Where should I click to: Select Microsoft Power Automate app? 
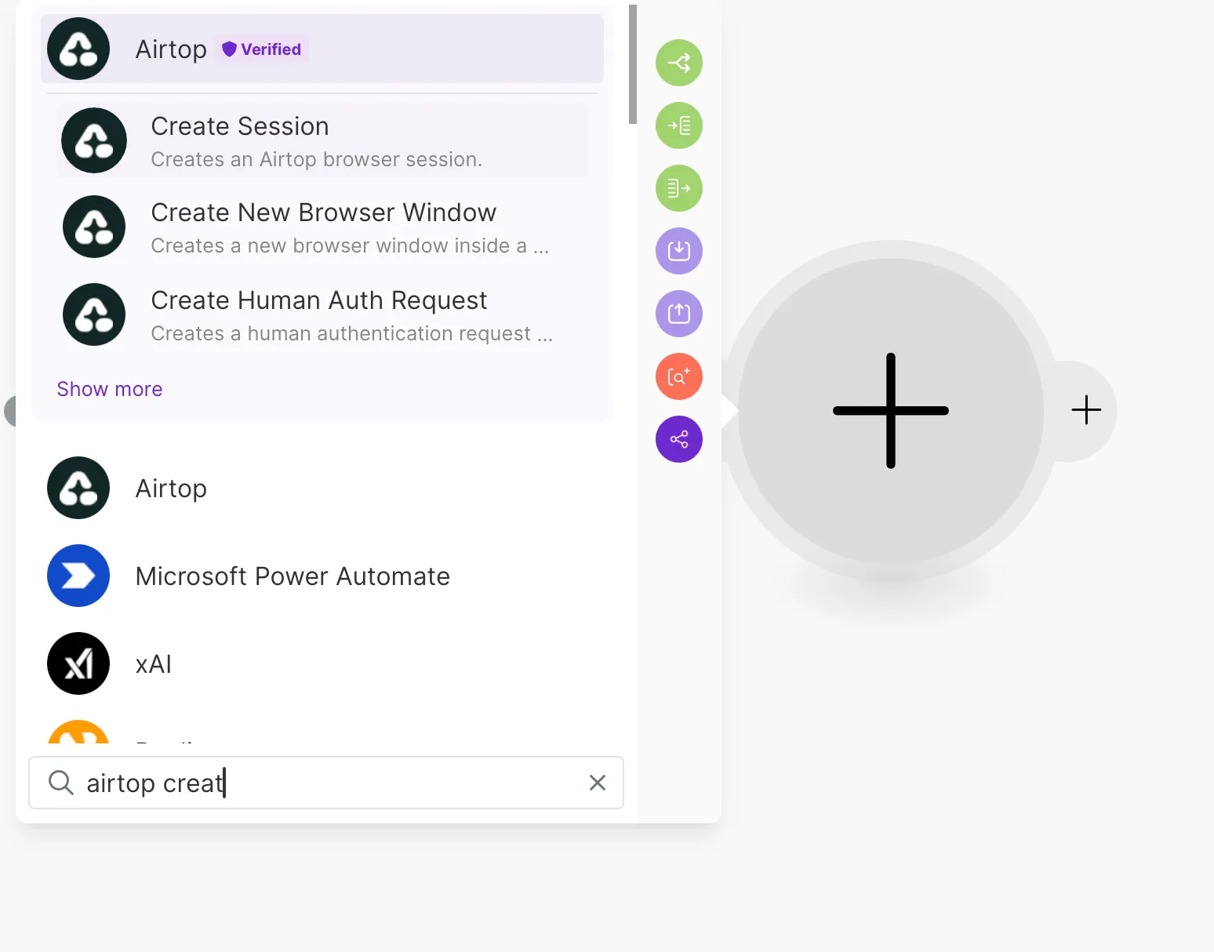click(322, 576)
